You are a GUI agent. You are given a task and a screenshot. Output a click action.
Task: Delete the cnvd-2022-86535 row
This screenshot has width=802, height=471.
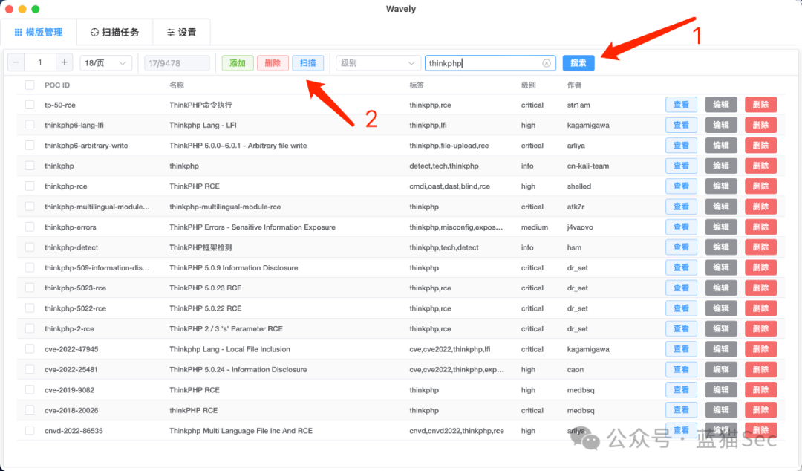761,431
